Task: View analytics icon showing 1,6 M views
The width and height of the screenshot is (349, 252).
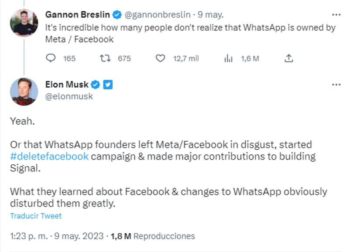Action: pyautogui.click(x=228, y=58)
